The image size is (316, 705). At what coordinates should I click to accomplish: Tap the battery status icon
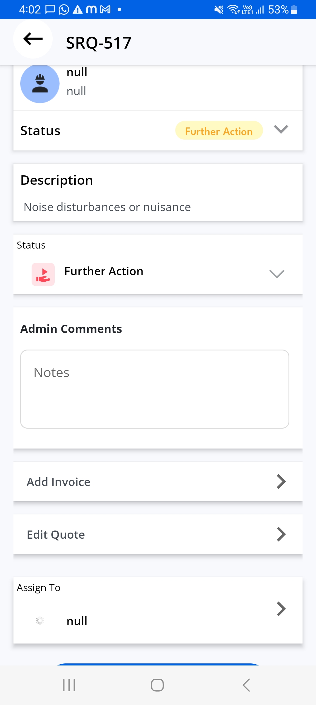click(x=294, y=10)
